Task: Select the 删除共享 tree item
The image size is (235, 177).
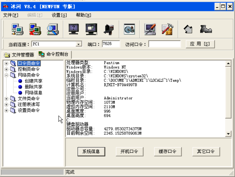Action: pos(34,87)
